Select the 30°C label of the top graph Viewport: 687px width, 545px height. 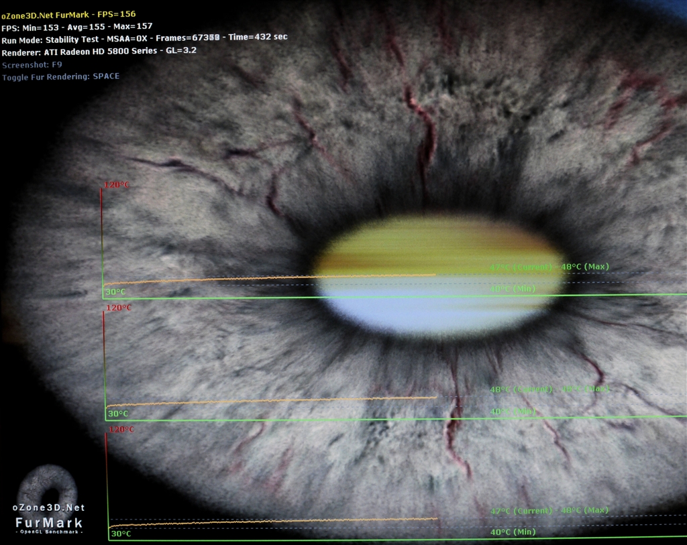click(x=115, y=292)
